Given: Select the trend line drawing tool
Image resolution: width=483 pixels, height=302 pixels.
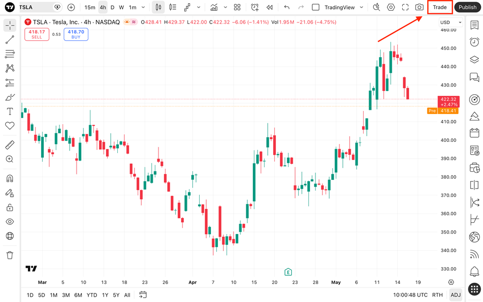Looking at the screenshot, I should 10,40.
